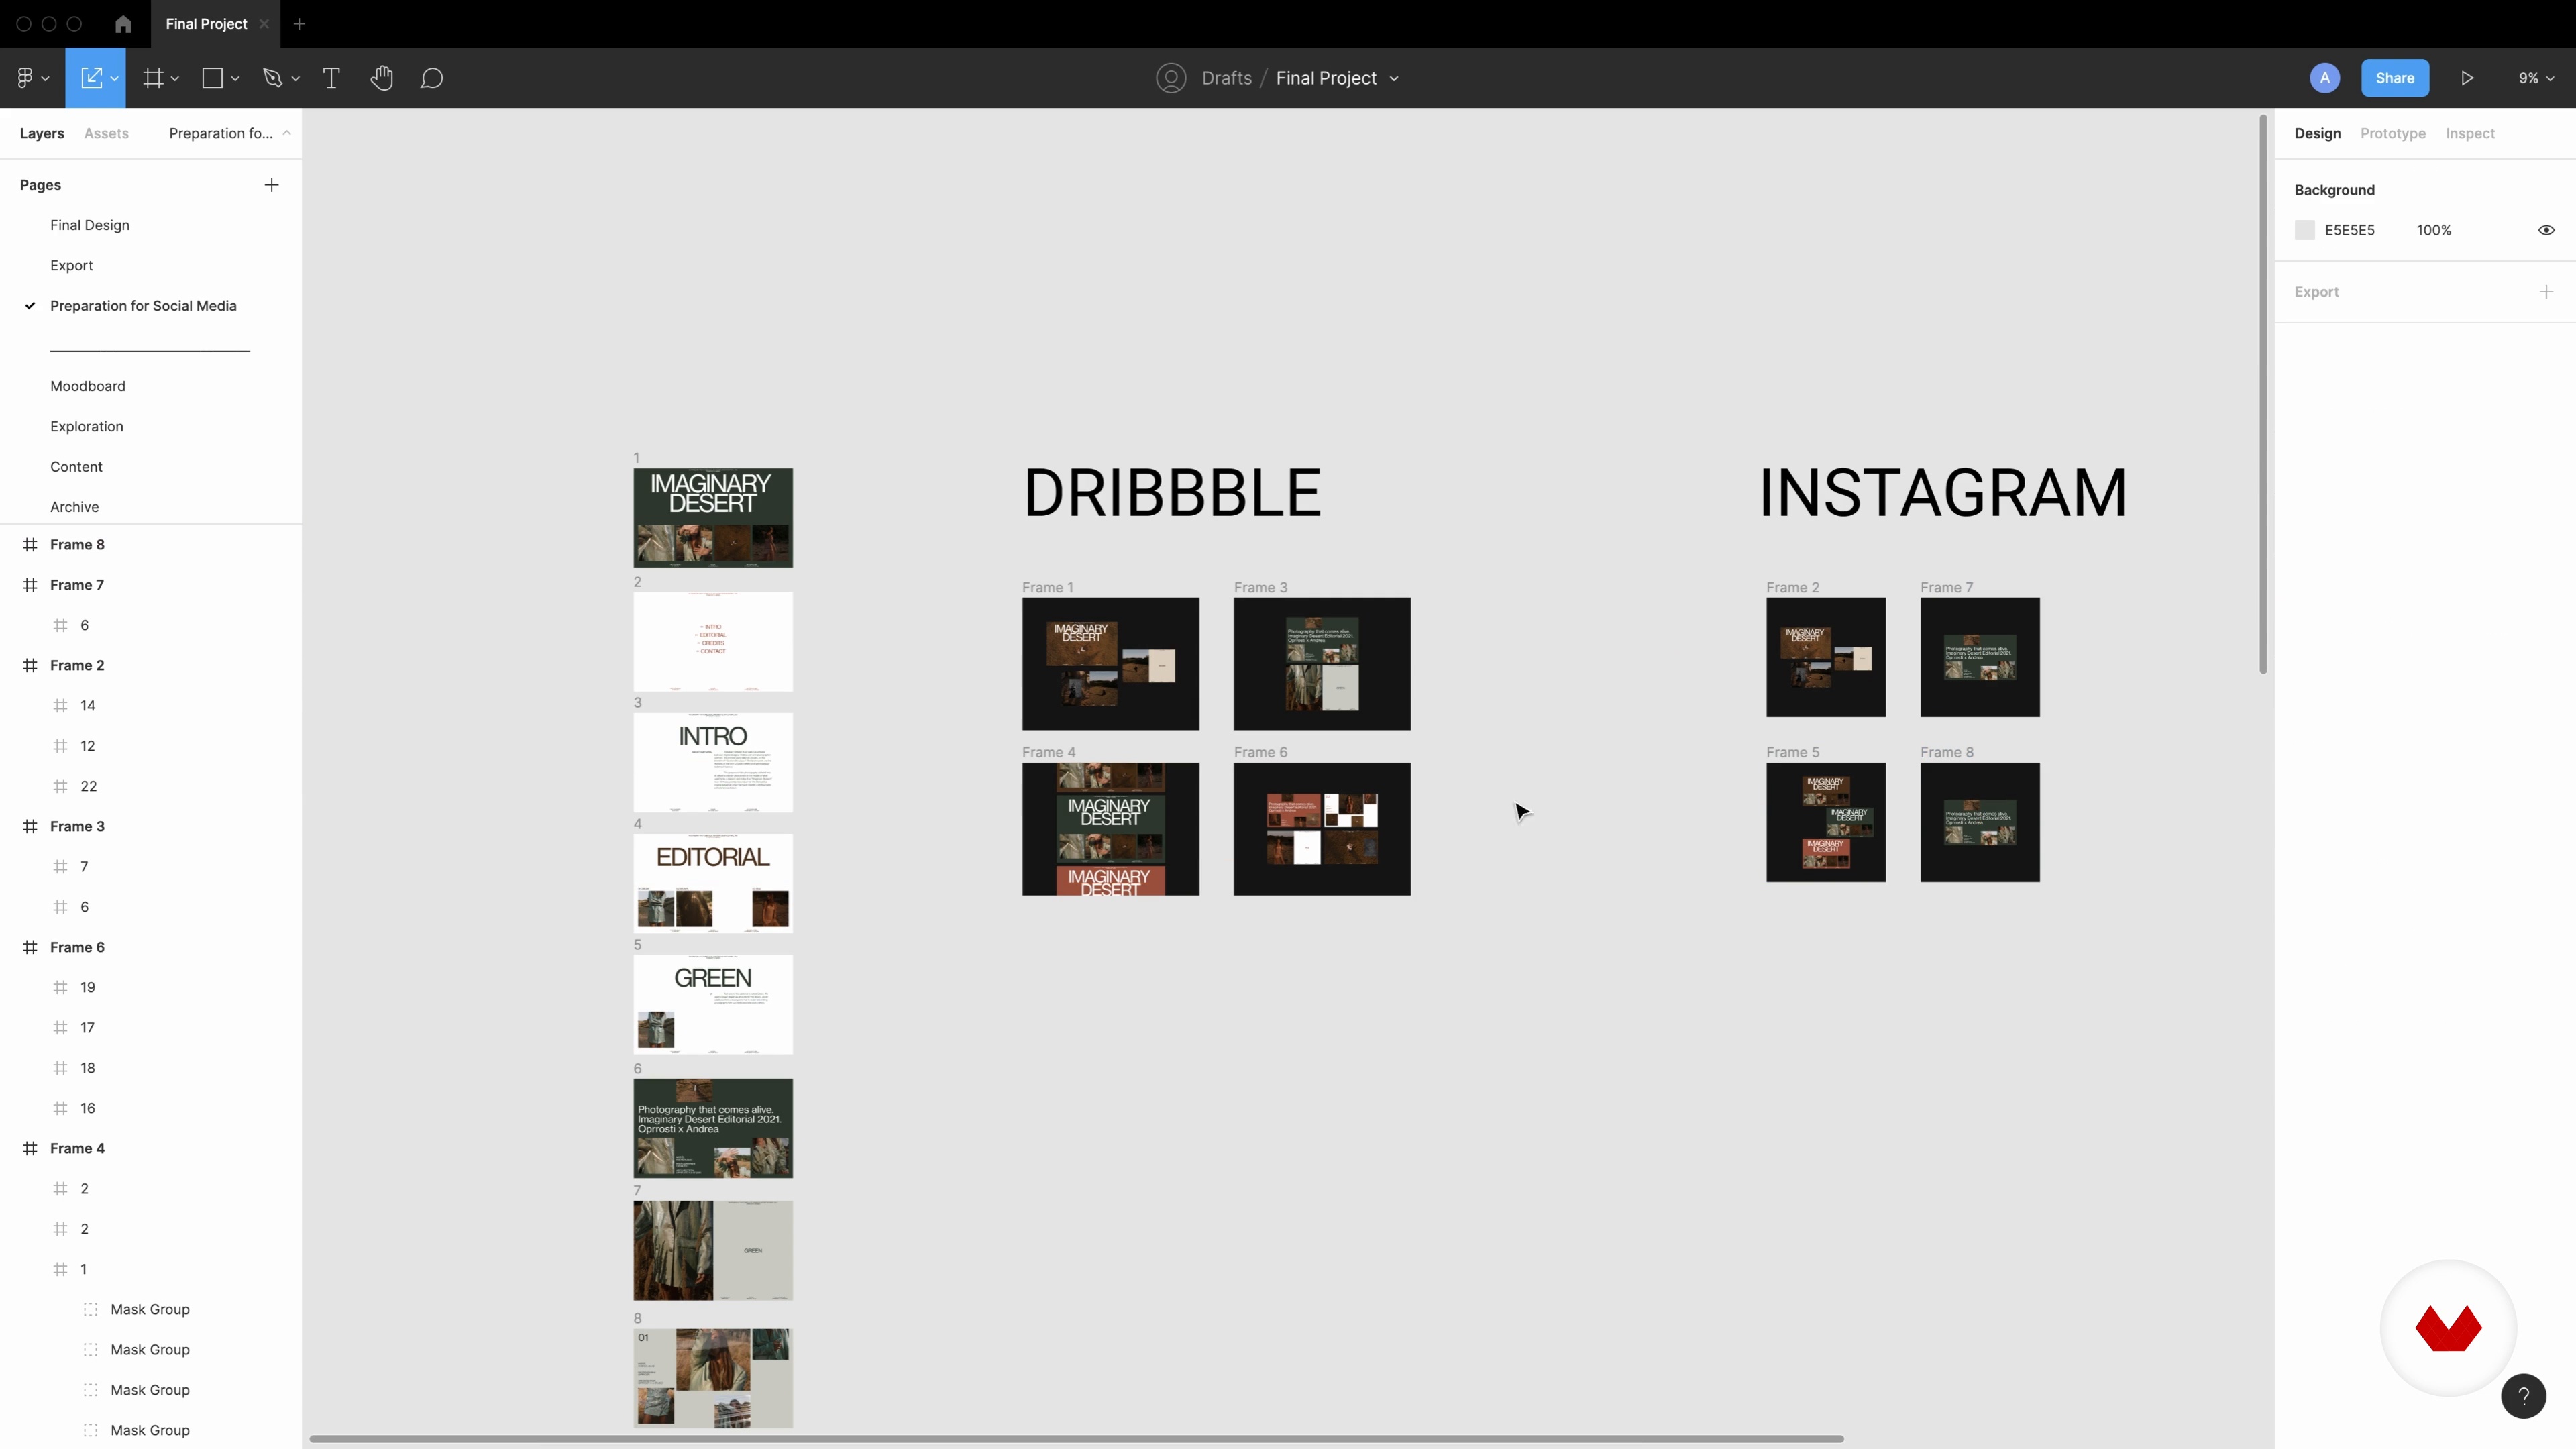The height and width of the screenshot is (1449, 2576).
Task: Select the Content page
Action: click(76, 467)
